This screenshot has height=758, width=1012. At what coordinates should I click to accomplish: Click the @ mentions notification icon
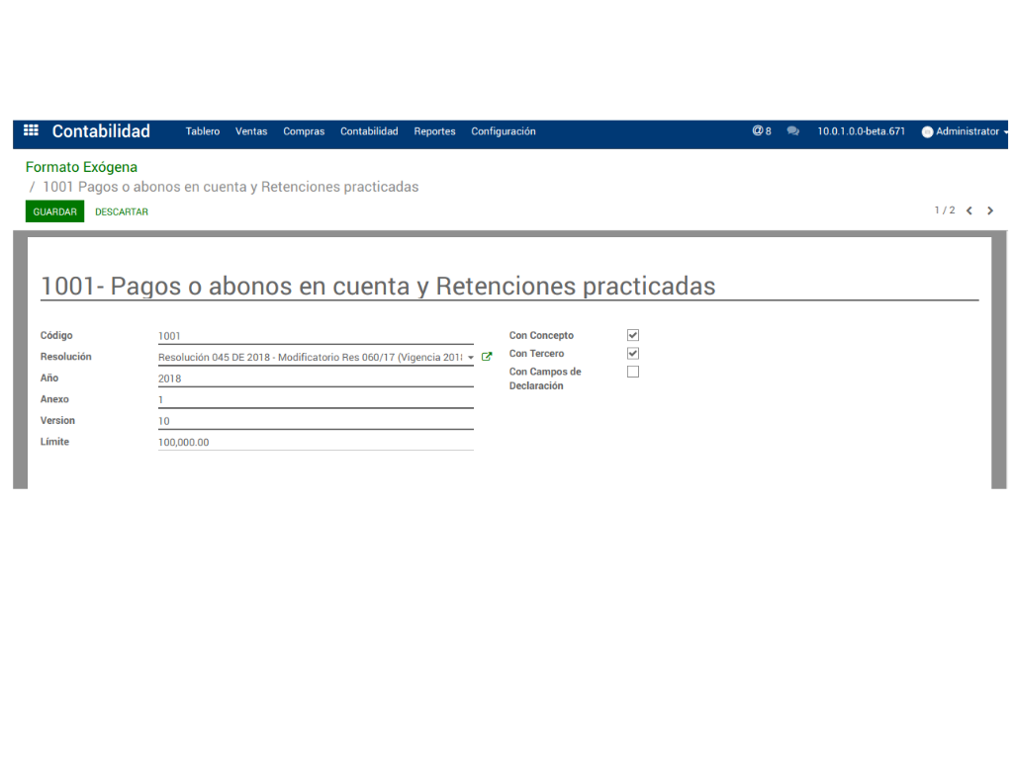click(x=760, y=130)
